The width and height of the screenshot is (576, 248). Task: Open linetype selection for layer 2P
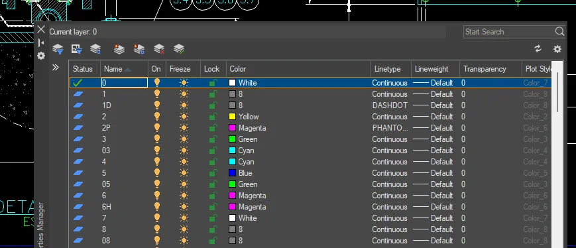coord(390,128)
